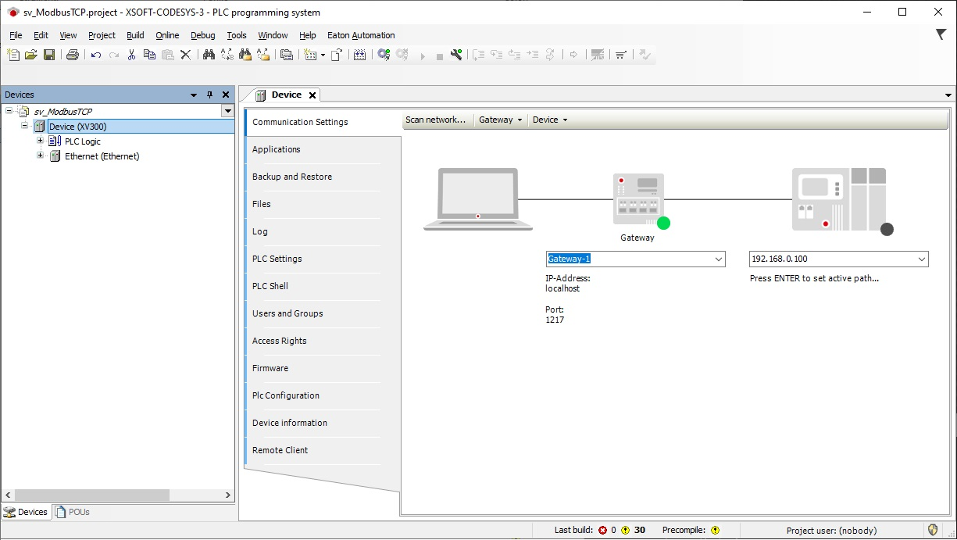The height and width of the screenshot is (540, 957).
Task: Click the Ethernet device icon in tree
Action: (55, 156)
